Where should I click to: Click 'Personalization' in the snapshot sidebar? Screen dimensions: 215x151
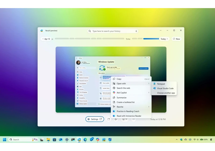tap(83, 84)
